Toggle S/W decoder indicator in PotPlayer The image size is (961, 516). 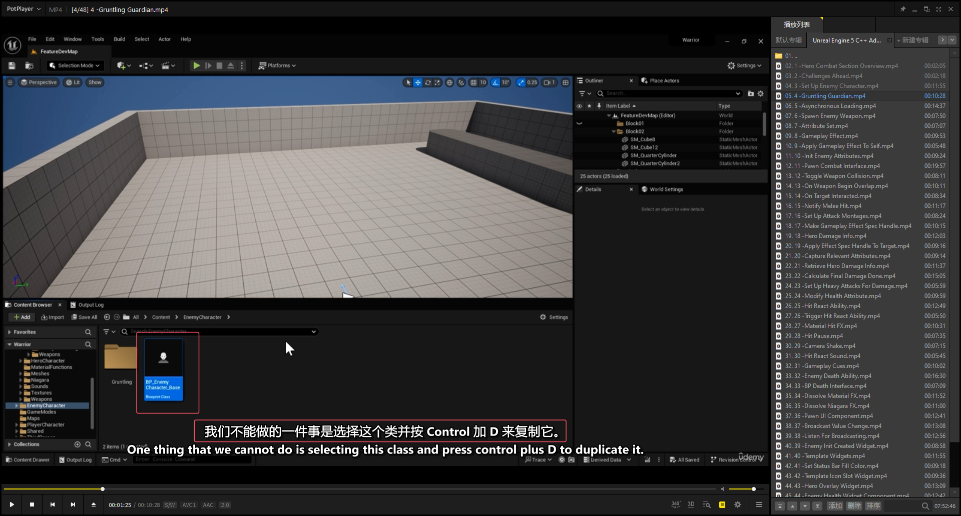(x=170, y=505)
